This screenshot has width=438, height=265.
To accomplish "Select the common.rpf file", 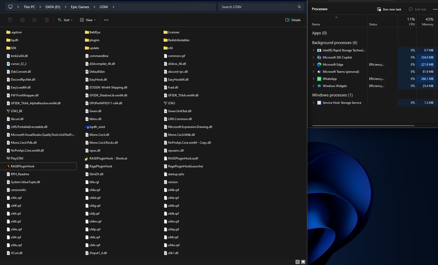I will [x=175, y=56].
